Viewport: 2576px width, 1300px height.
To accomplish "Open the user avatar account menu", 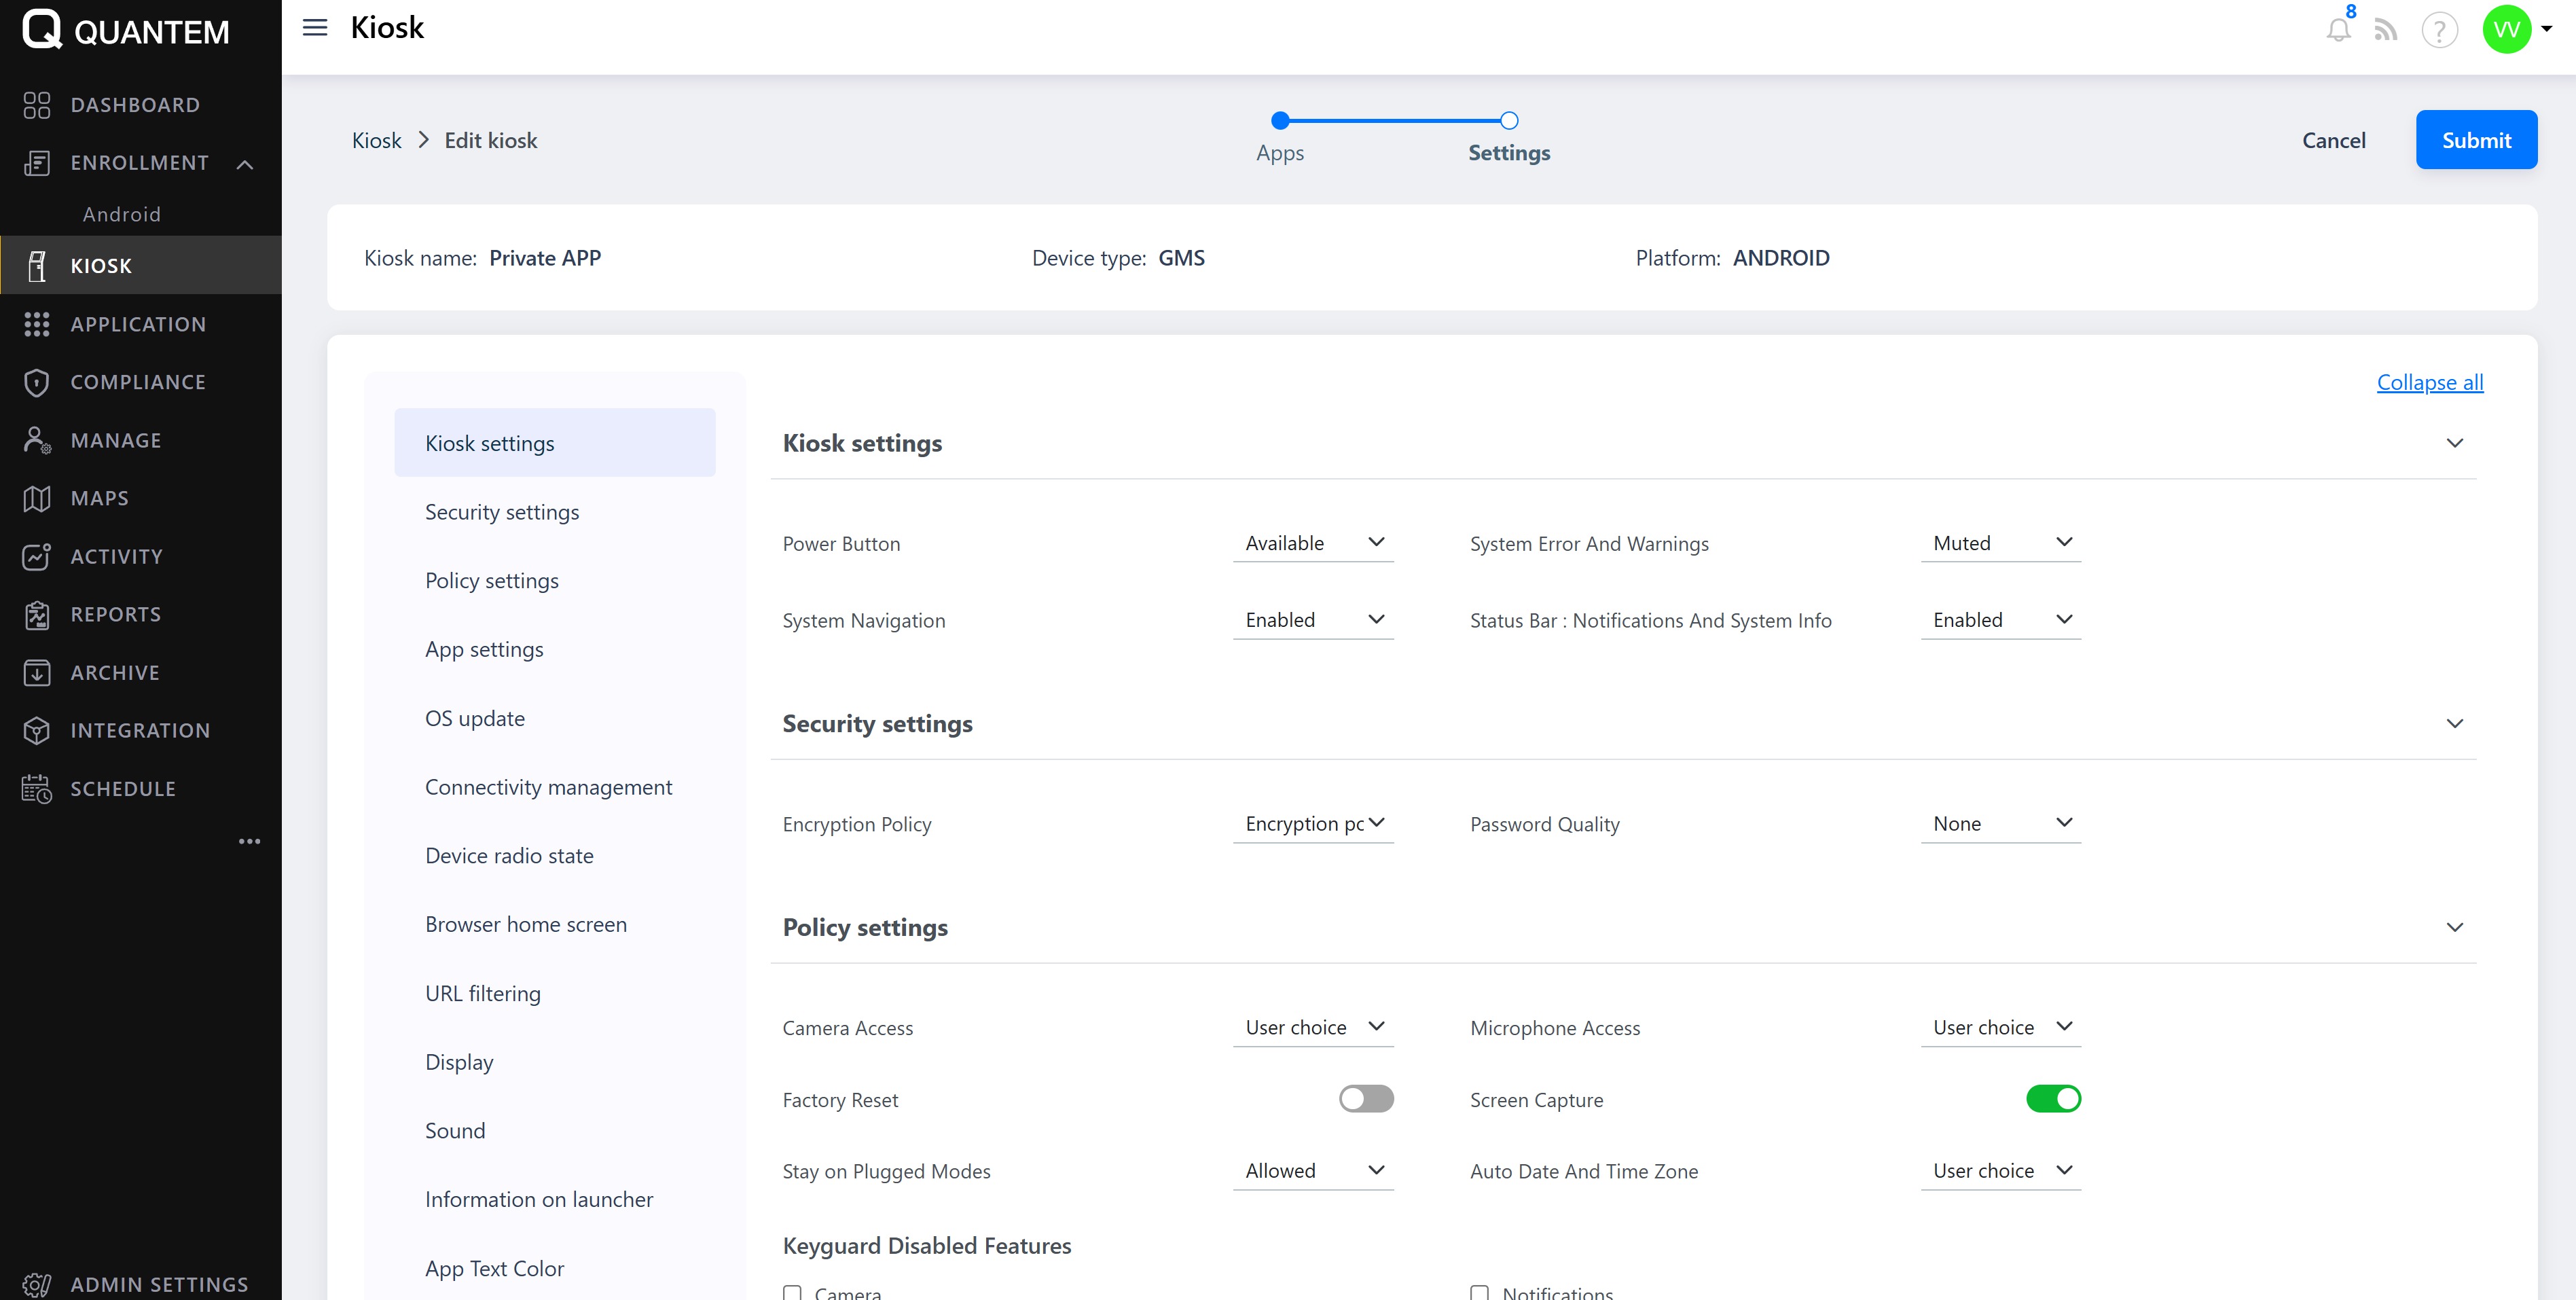I will (x=2506, y=30).
